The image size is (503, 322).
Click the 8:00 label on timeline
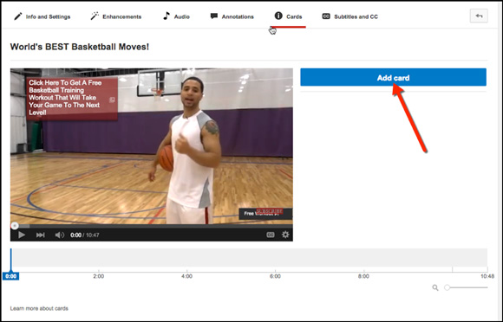363,276
